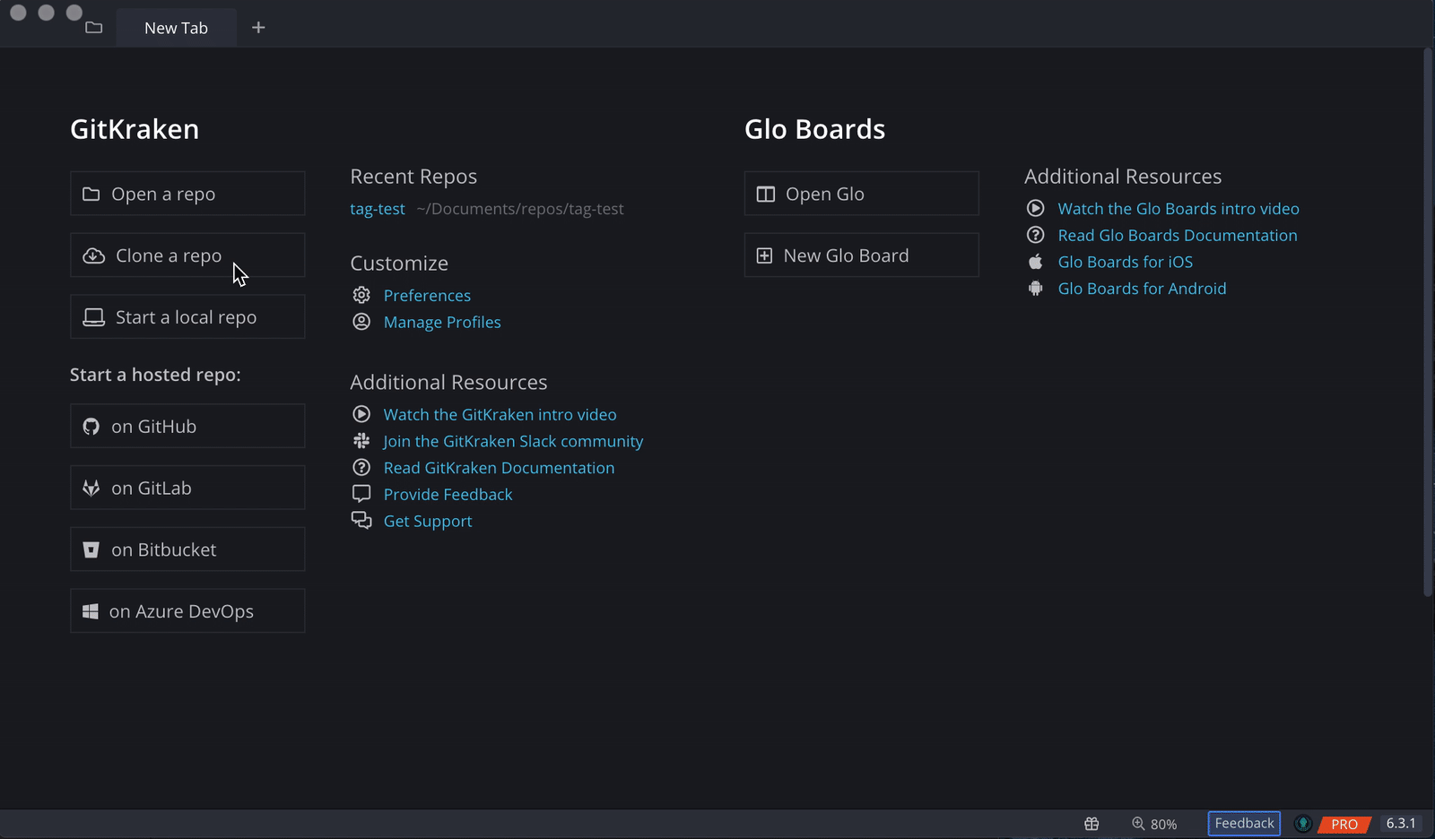1435x839 pixels.
Task: Click the Preferences gear icon
Action: 361,295
